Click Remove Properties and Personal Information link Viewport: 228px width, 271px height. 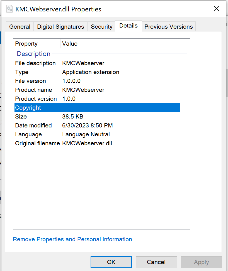point(72,239)
